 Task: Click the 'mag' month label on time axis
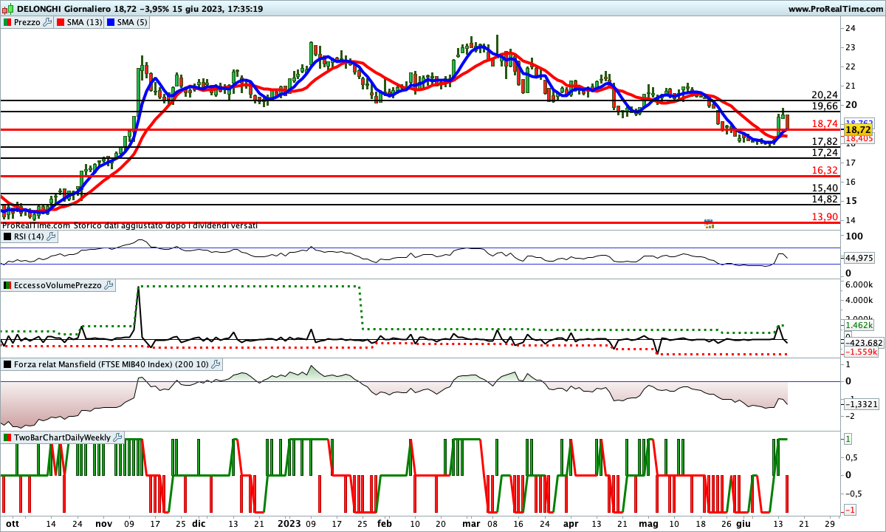click(x=648, y=523)
